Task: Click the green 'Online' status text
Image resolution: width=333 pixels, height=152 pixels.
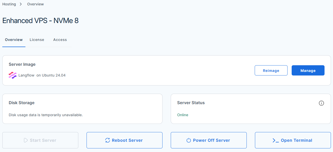Action: (x=183, y=115)
